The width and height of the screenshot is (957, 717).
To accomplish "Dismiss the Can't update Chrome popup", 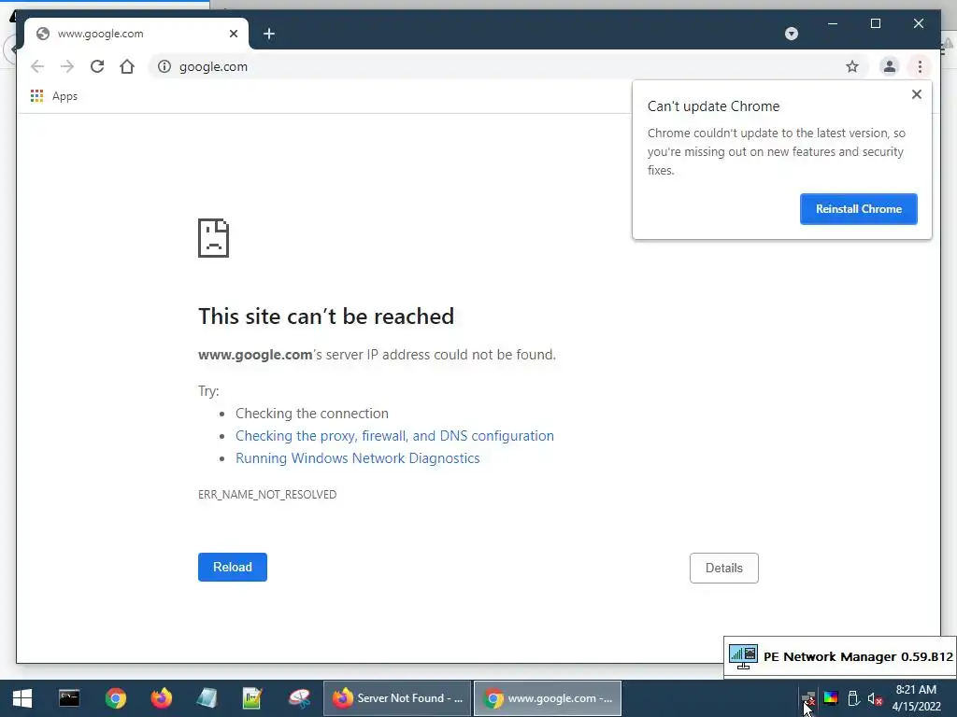I will [x=916, y=94].
